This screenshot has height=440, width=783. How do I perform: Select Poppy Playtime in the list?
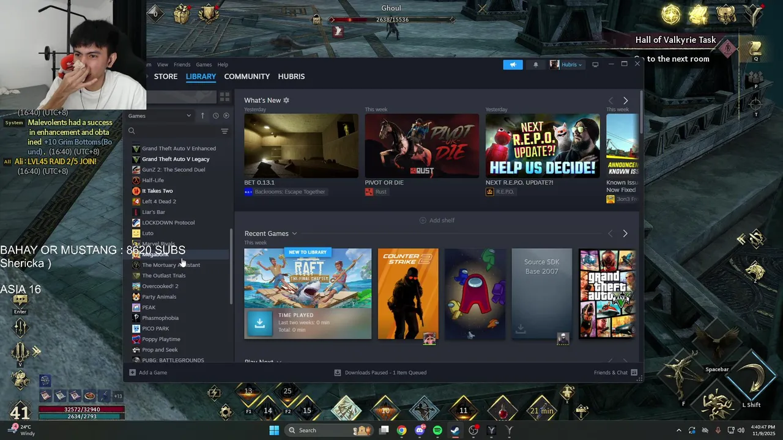click(161, 339)
